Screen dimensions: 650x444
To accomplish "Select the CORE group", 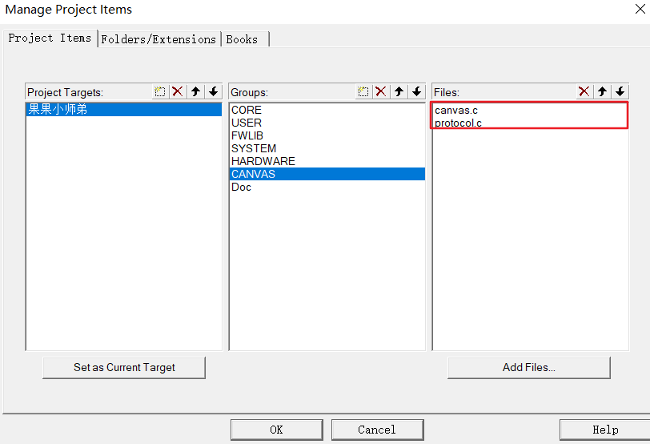I will click(327, 110).
